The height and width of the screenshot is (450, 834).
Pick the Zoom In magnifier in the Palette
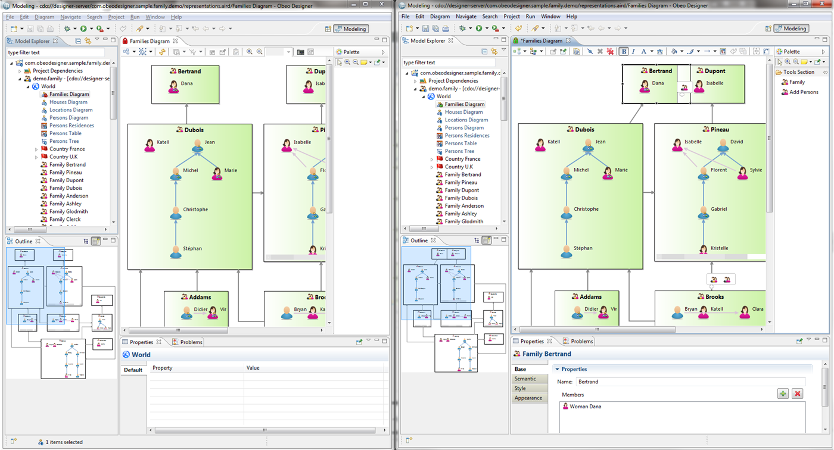788,61
